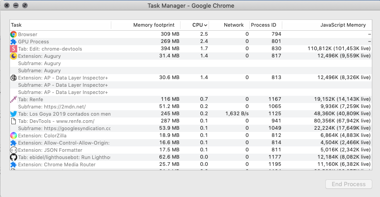Click JavaScript memory 110,812K (101,453K live)
This screenshot has width=380, height=197.
click(x=339, y=49)
